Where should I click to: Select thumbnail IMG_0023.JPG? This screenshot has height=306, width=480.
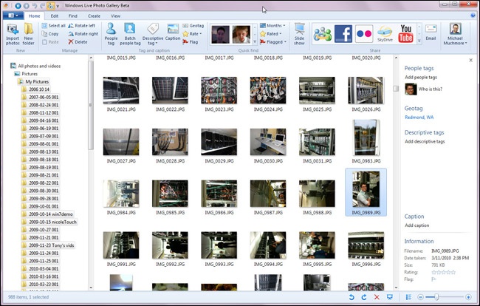point(219,90)
